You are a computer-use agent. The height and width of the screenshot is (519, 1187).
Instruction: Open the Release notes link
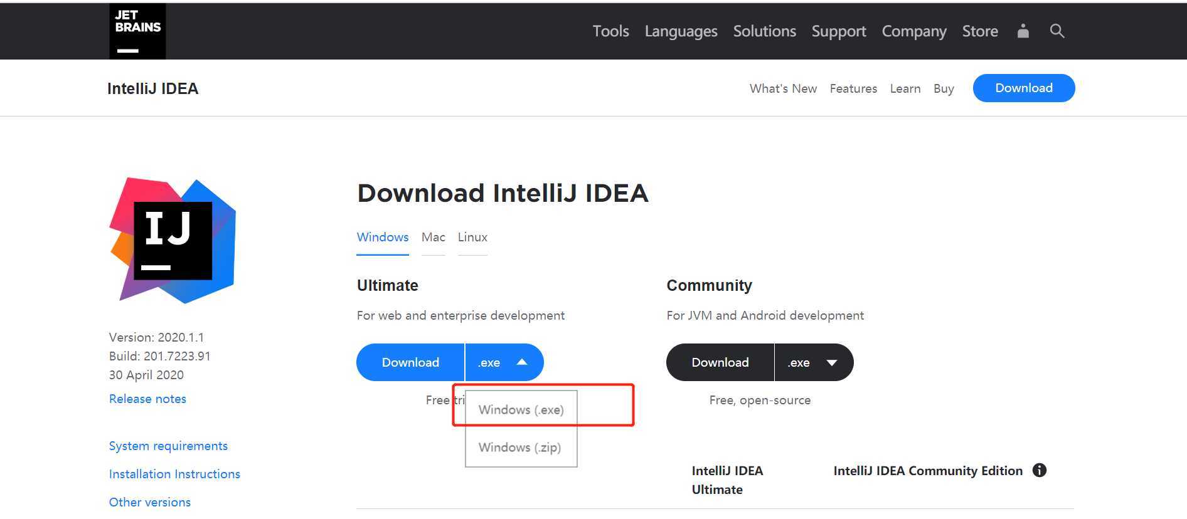[x=147, y=399]
